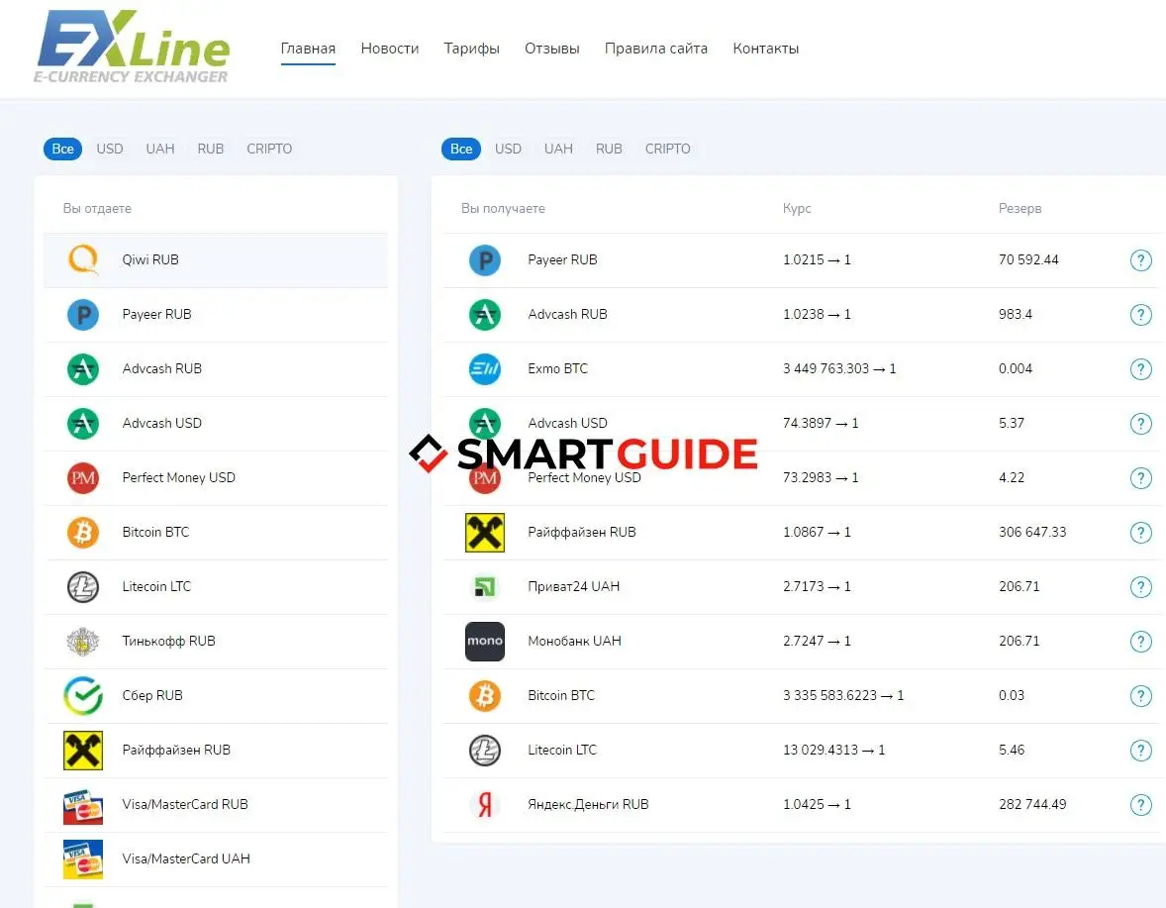The image size is (1166, 908).
Task: Click the Litecoin LTC icon in receive list
Action: [x=485, y=751]
